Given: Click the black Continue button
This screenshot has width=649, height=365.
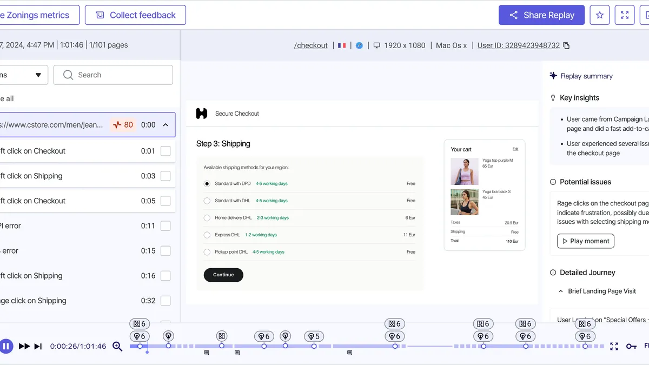Looking at the screenshot, I should [x=223, y=275].
